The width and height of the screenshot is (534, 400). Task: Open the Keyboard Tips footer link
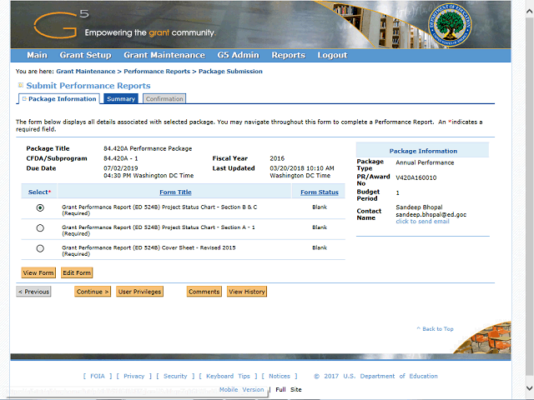228,376
